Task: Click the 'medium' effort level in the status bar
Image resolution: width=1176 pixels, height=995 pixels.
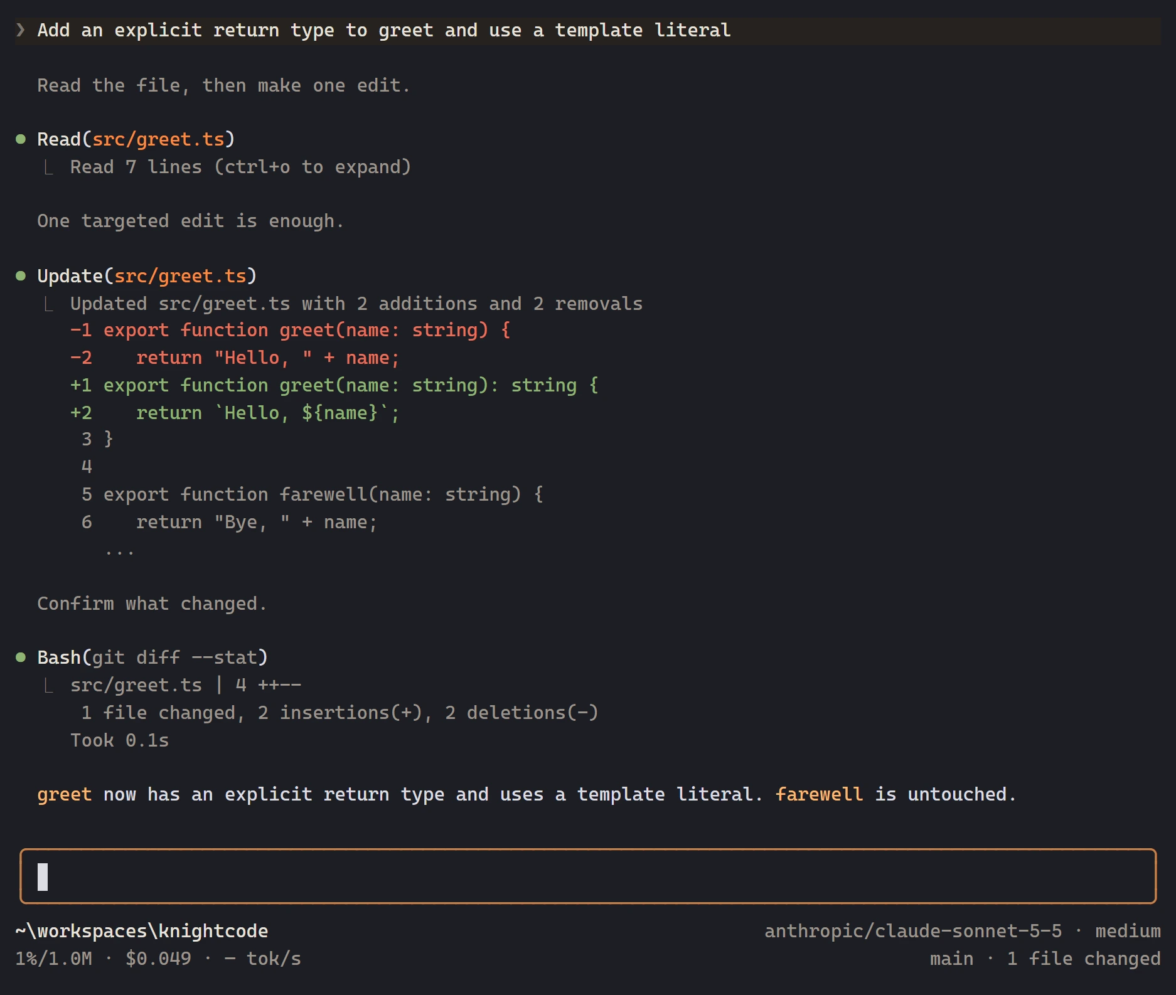Action: coord(1128,931)
